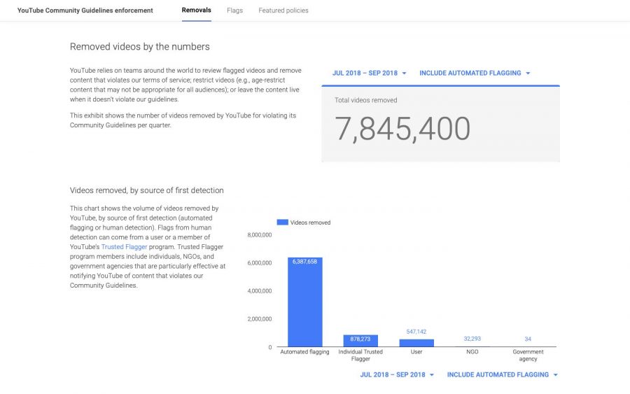
Task: Click the Individual Trusted Flagger axis label
Action: pos(360,355)
